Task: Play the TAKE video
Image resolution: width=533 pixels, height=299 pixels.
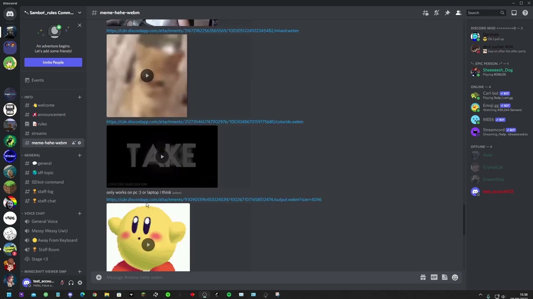Action: (162, 157)
